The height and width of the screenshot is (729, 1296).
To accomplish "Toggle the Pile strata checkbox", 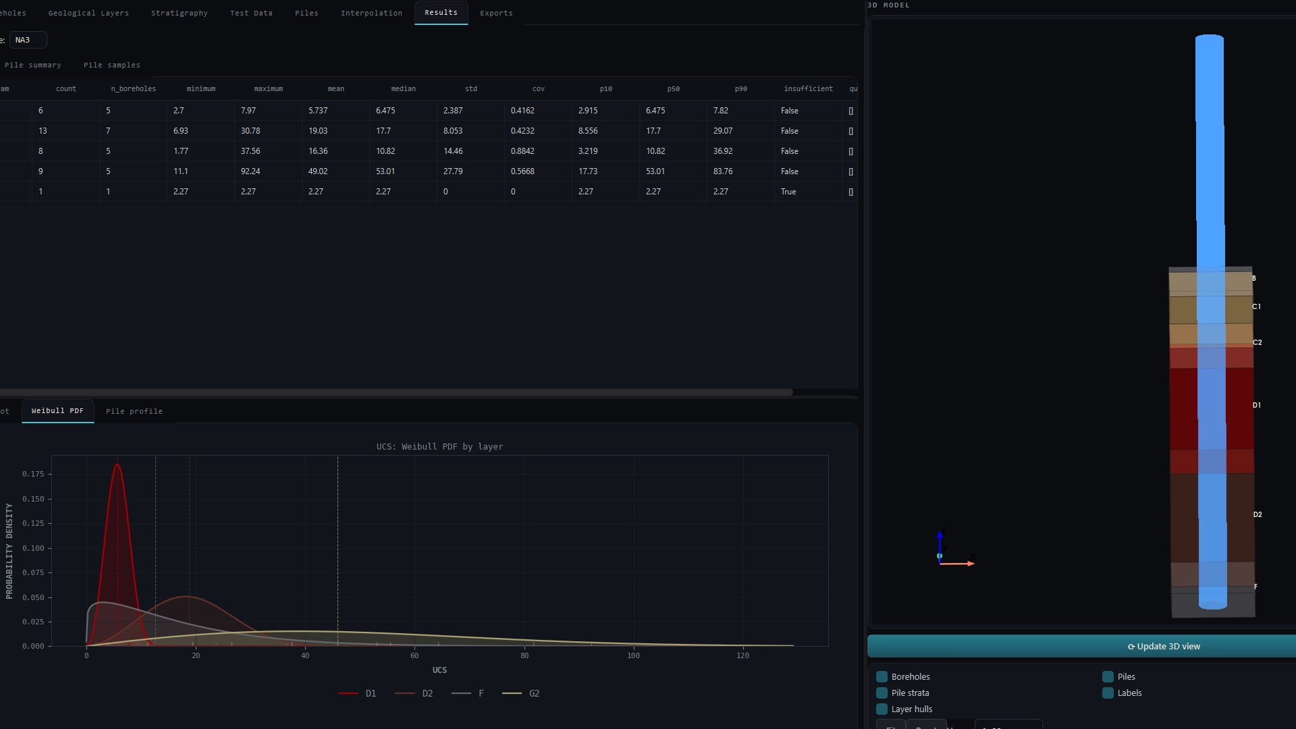I will click(882, 693).
